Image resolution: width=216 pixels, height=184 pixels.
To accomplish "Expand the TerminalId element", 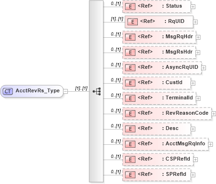I will 198,98.
